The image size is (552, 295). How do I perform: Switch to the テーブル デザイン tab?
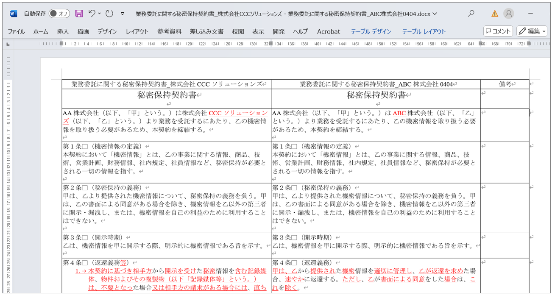(371, 31)
